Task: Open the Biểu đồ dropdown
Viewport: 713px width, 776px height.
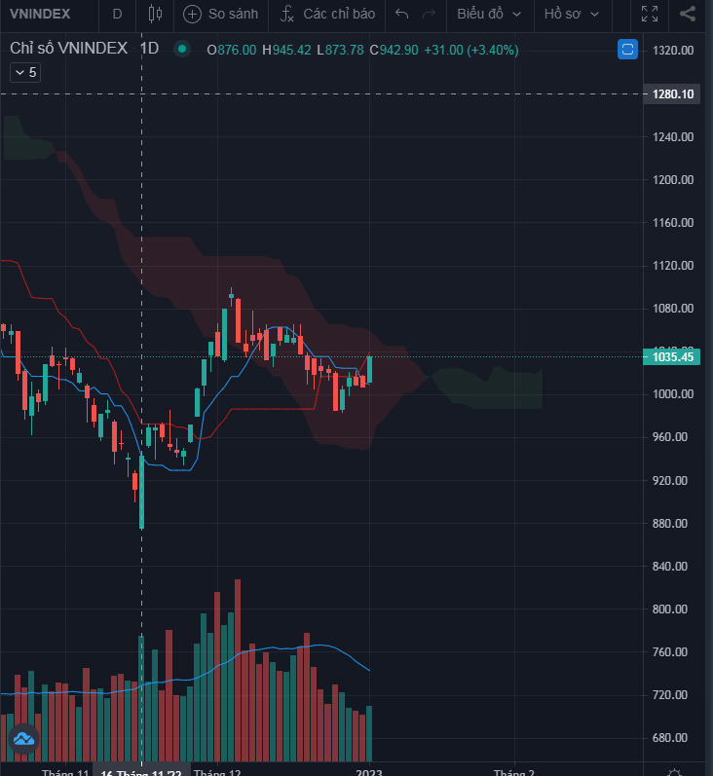Action: (489, 14)
